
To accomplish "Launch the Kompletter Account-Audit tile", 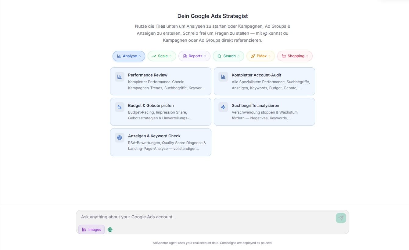I will click(270, 81).
